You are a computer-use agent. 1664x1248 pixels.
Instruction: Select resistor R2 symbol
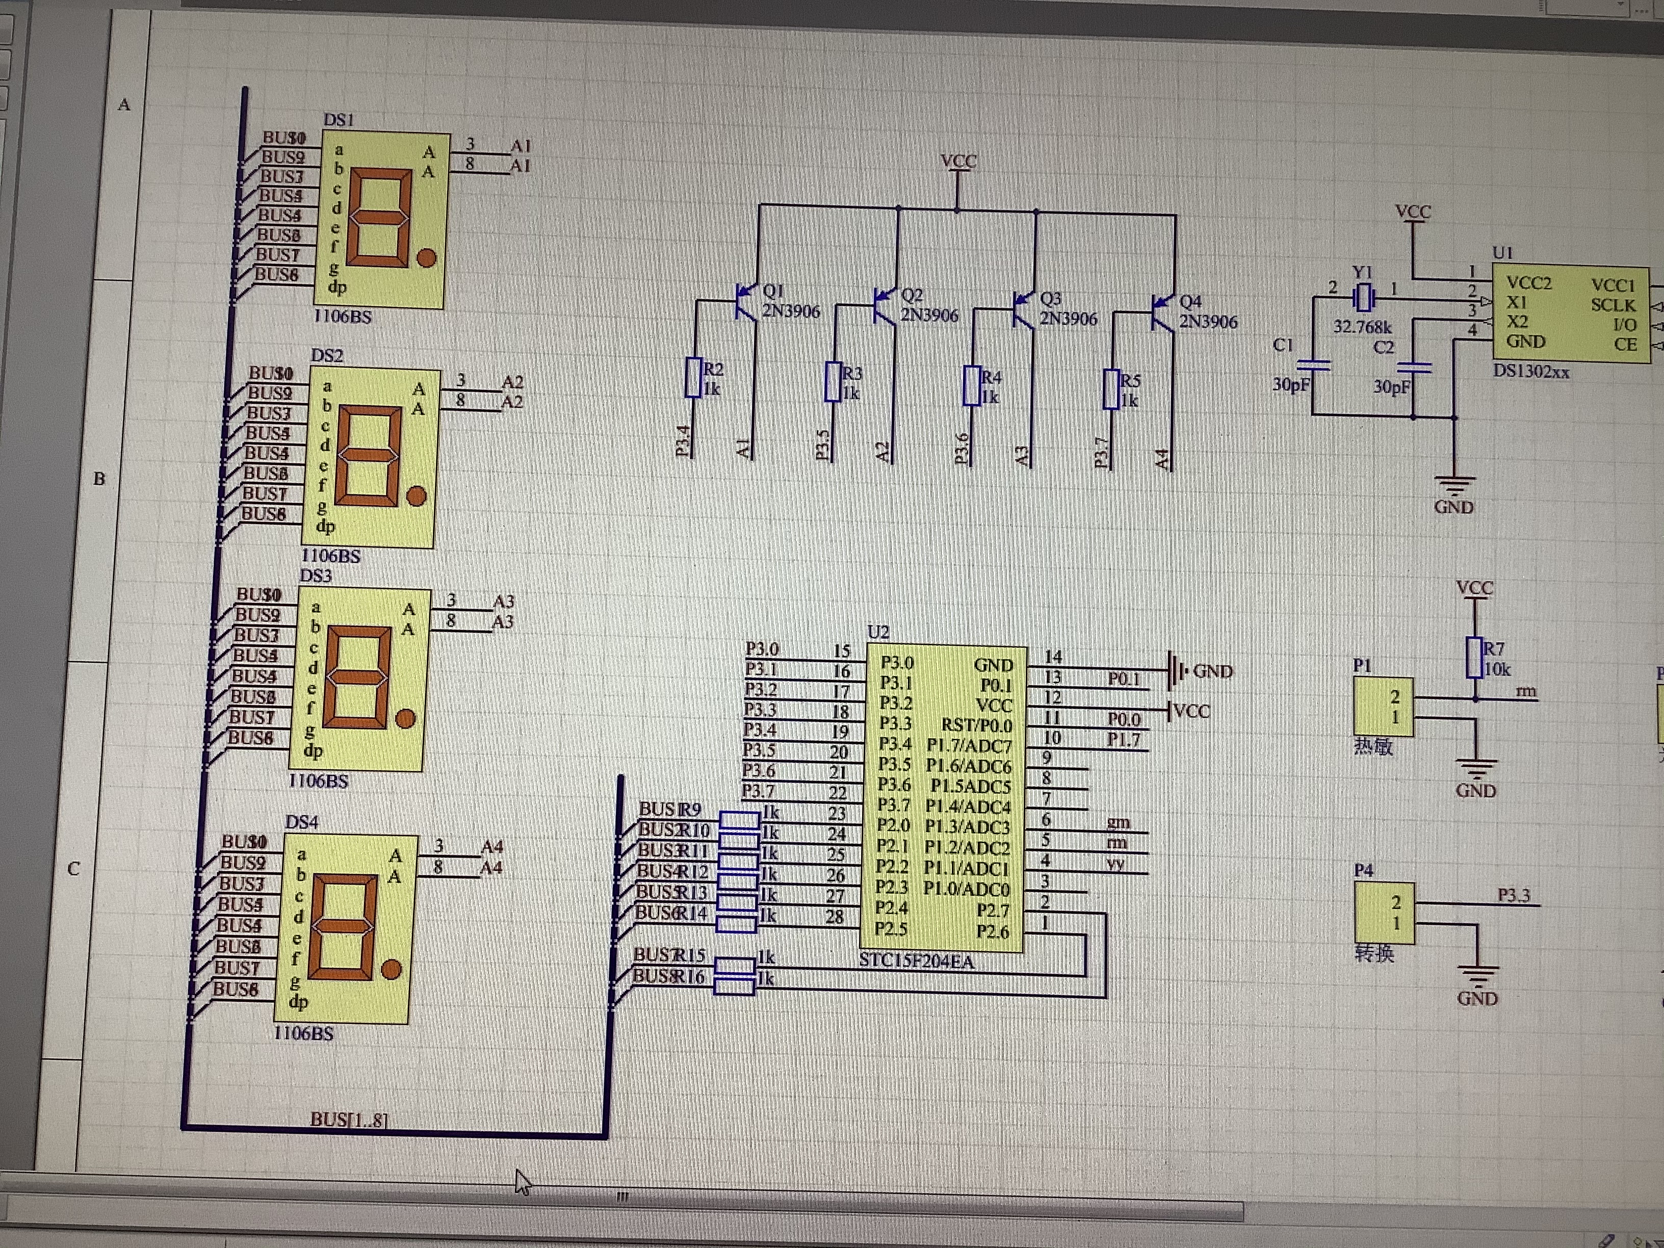pyautogui.click(x=693, y=378)
